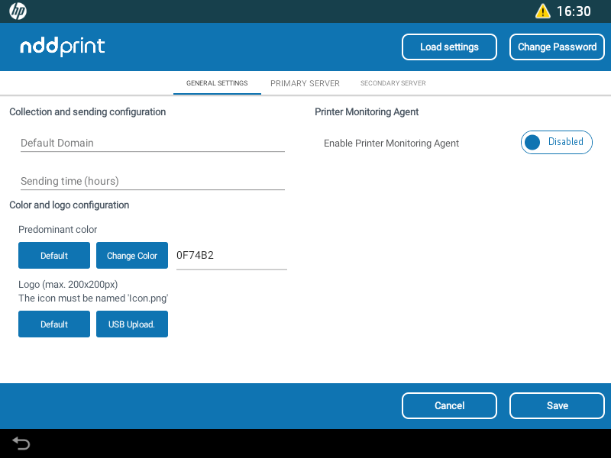611x458 pixels.
Task: Reset predominant color with Default button
Action: pos(53,255)
